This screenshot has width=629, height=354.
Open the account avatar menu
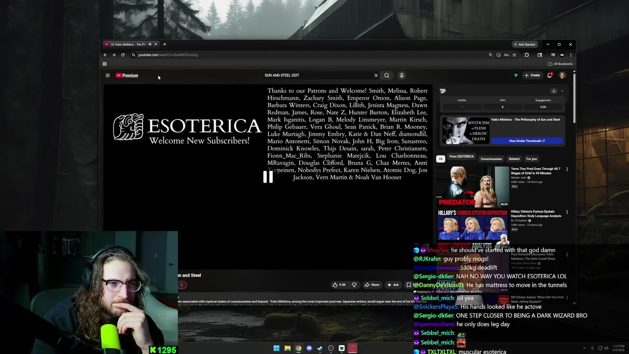(x=562, y=75)
